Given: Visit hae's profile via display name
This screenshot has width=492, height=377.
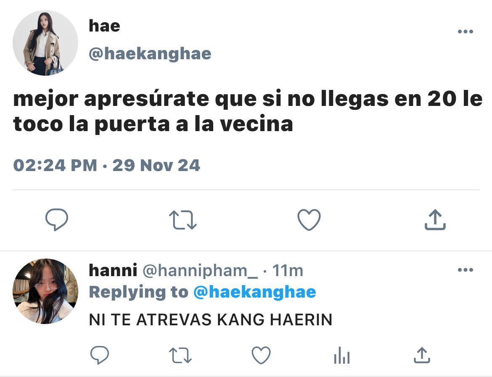Looking at the screenshot, I should click(x=104, y=26).
